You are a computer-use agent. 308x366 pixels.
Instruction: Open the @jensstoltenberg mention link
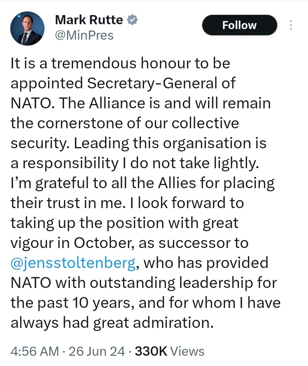[x=73, y=263]
